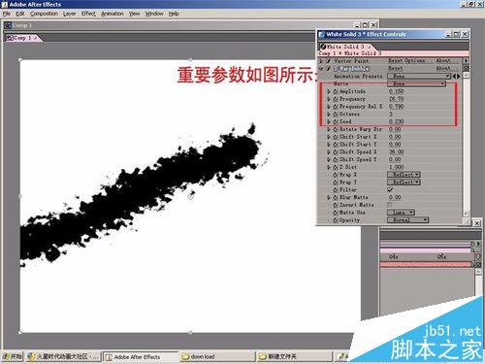Toggle the Frequency stopwatch icon
Viewport: 485px width, 364px height.
336,99
